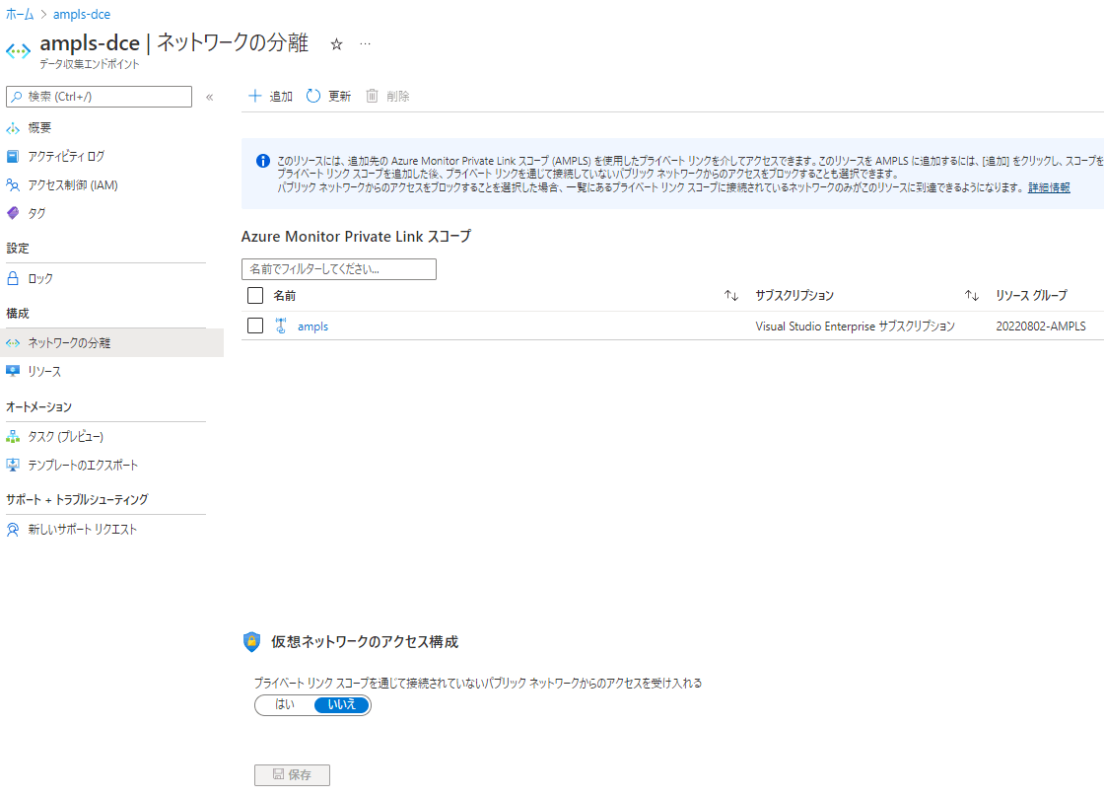Screen dimensions: 1104x798
Task: Click the 更新 toolbar label
Action: tap(339, 97)
